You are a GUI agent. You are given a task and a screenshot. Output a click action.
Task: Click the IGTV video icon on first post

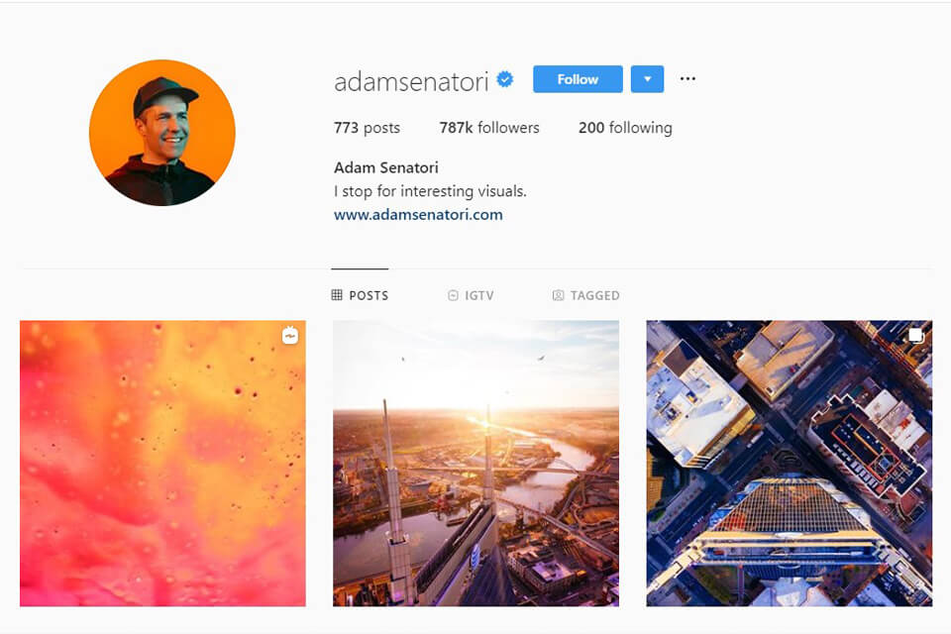coord(290,336)
